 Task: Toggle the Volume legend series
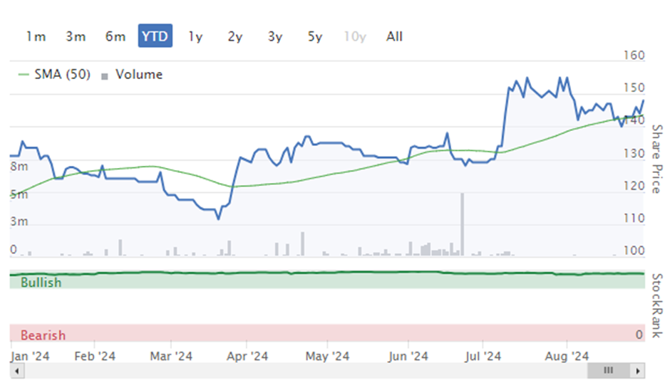(x=132, y=75)
